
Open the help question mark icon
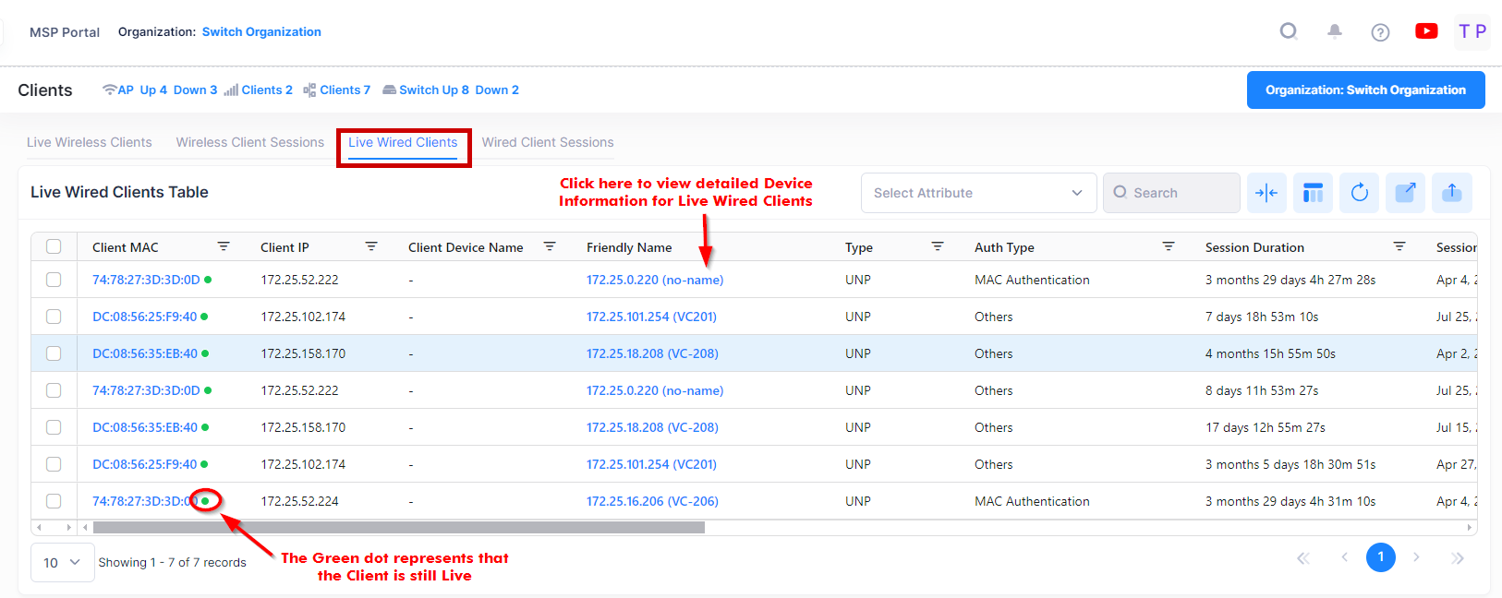1380,32
